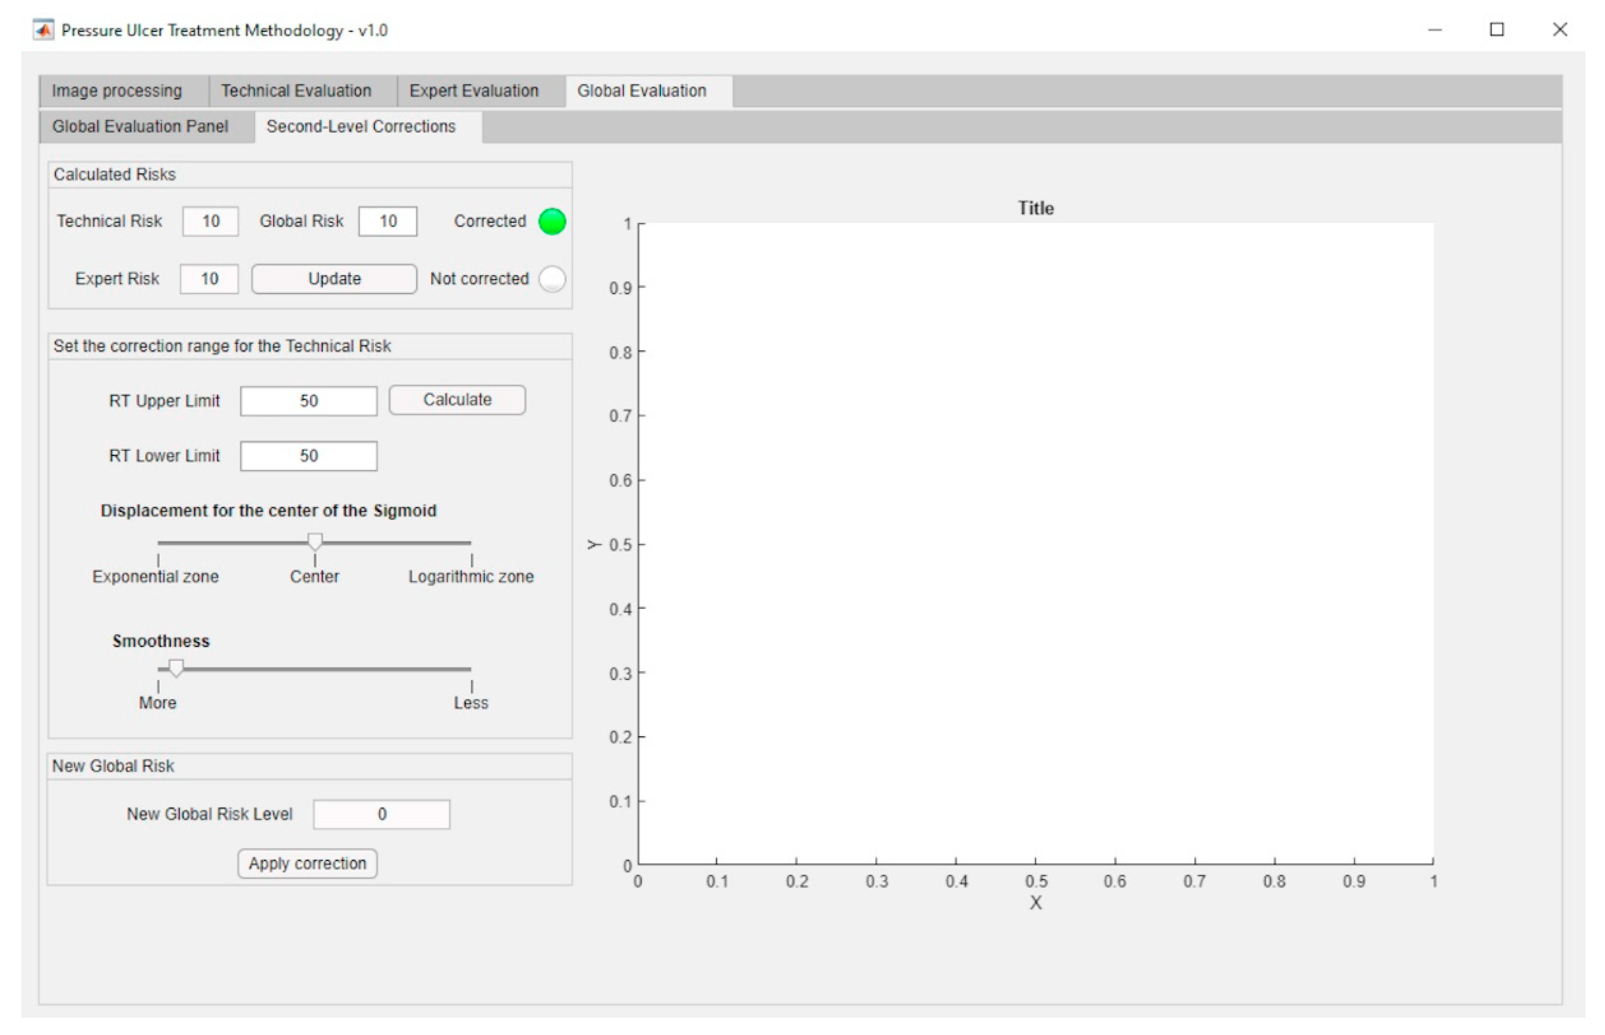Click the Y axis label of the plot

tap(593, 544)
